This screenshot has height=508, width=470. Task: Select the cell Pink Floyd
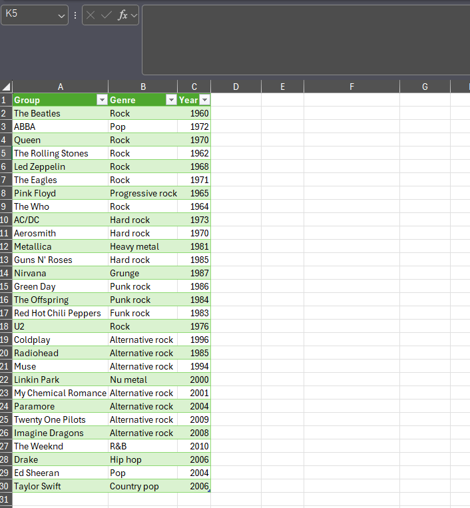[x=61, y=194]
